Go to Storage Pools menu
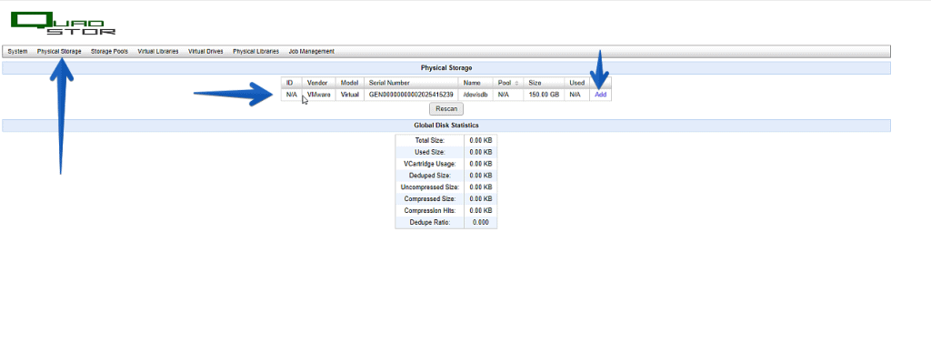The width and height of the screenshot is (931, 343). [x=109, y=52]
